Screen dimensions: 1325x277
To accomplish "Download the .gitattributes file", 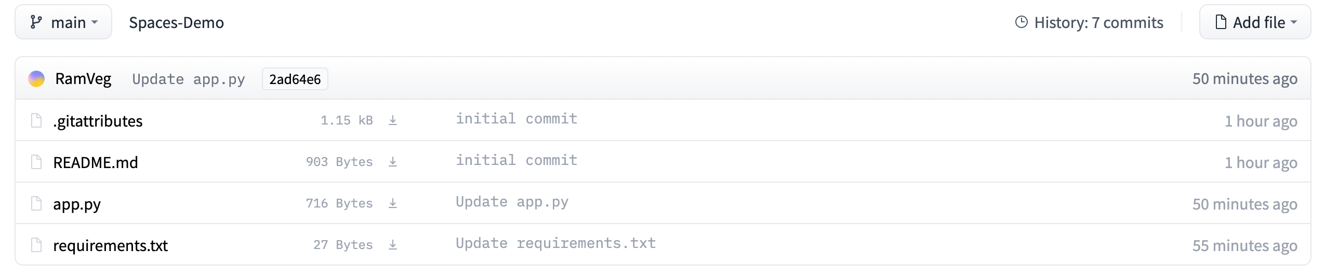I will tap(393, 120).
